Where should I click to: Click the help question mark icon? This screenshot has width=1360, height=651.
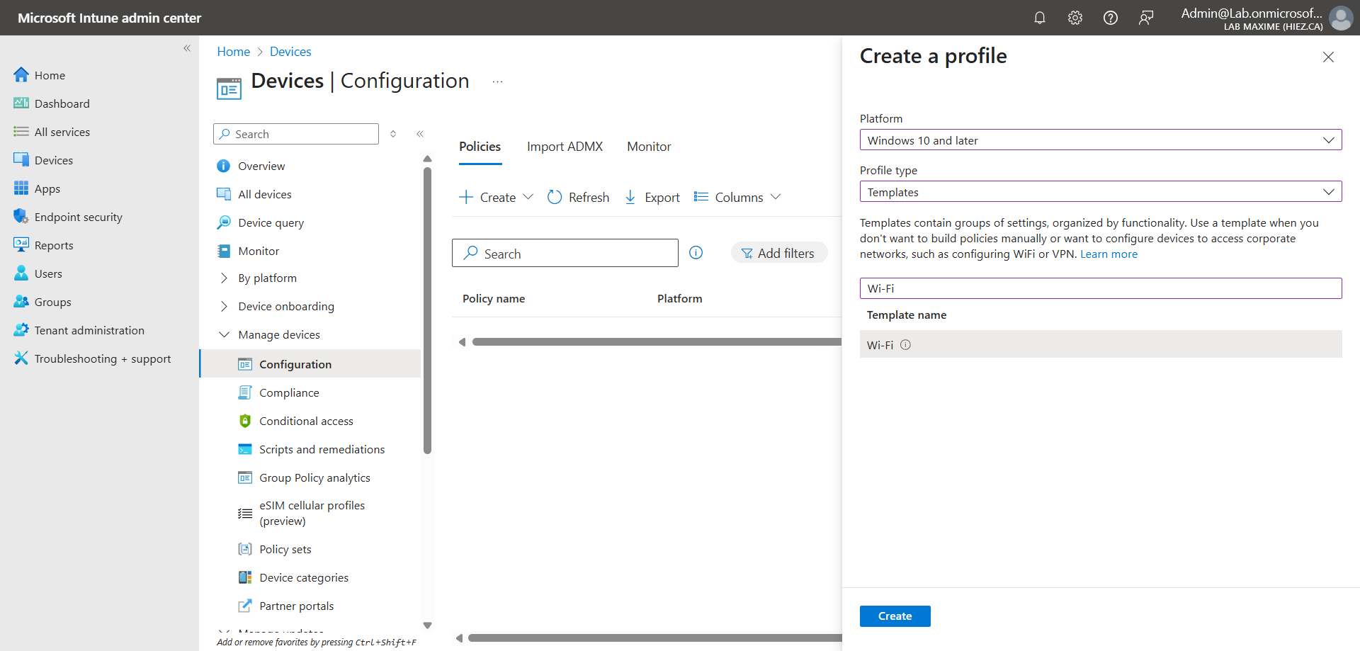(x=1110, y=18)
